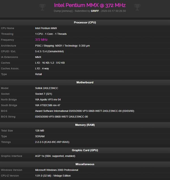This screenshot has width=170, height=180.
Task: Click the CPU Type value Retail
Action: [39, 74]
